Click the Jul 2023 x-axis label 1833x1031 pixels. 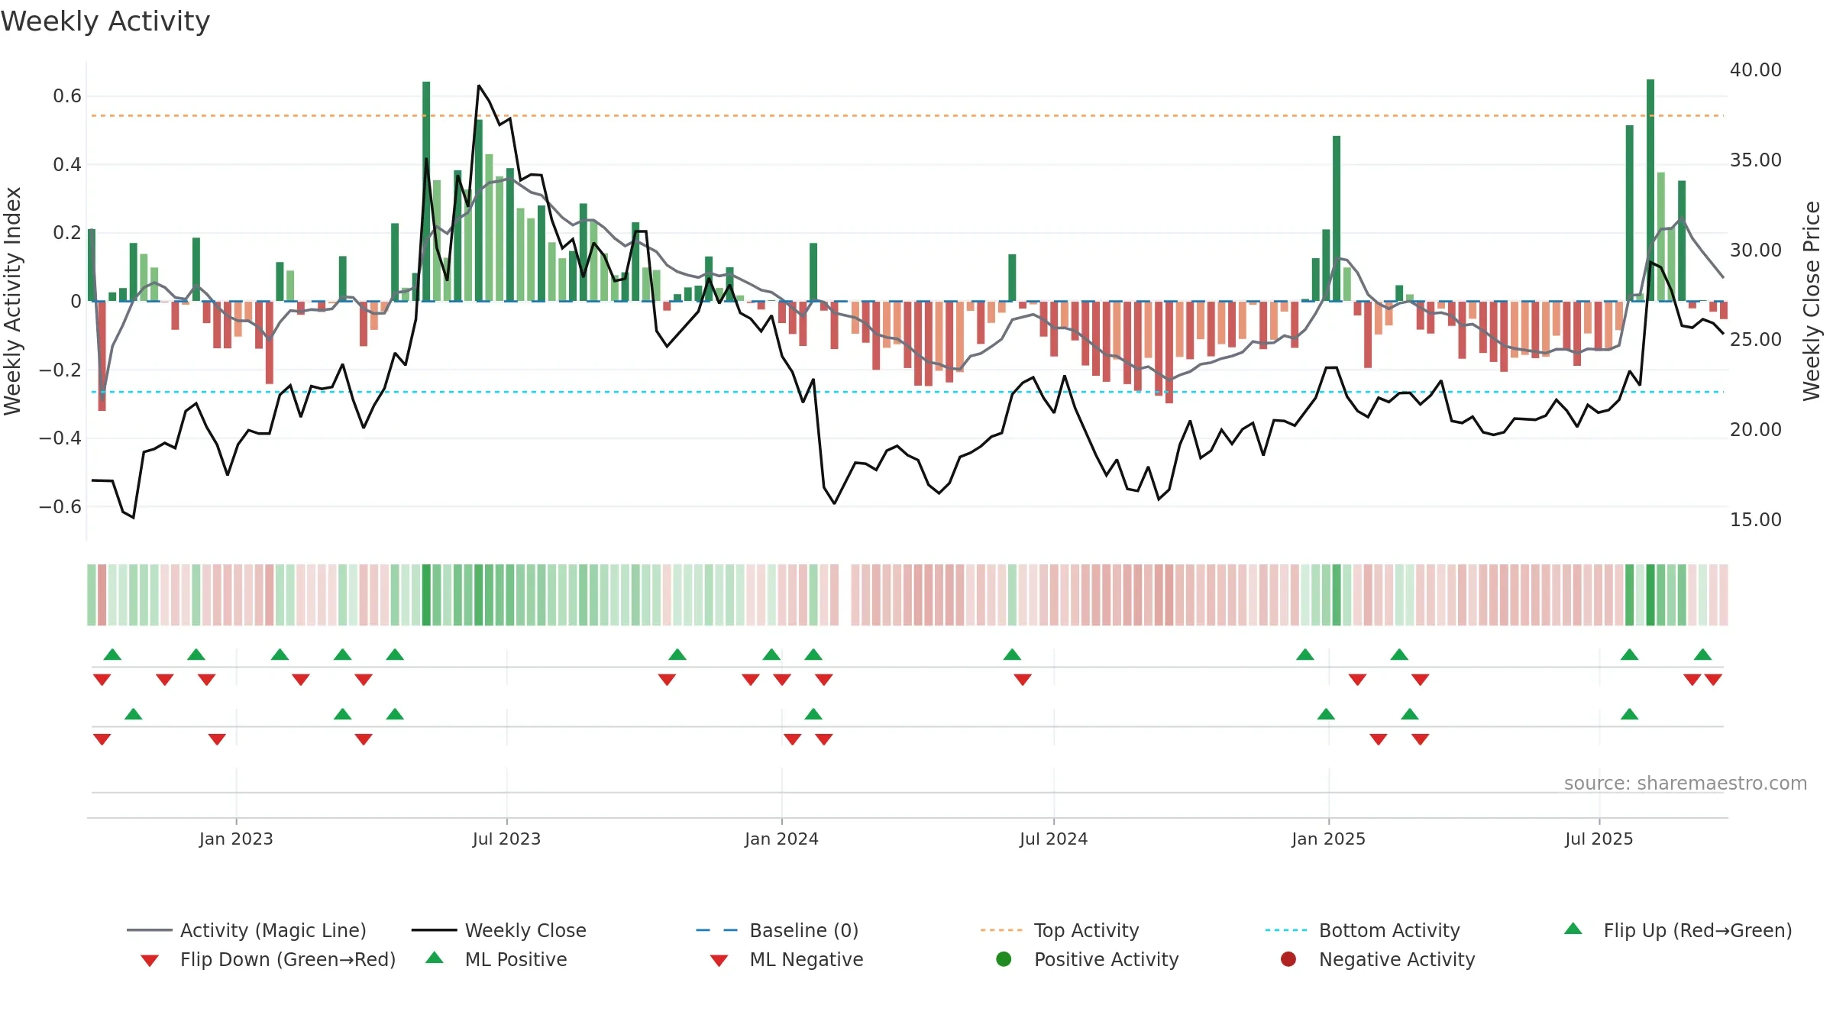click(x=506, y=839)
